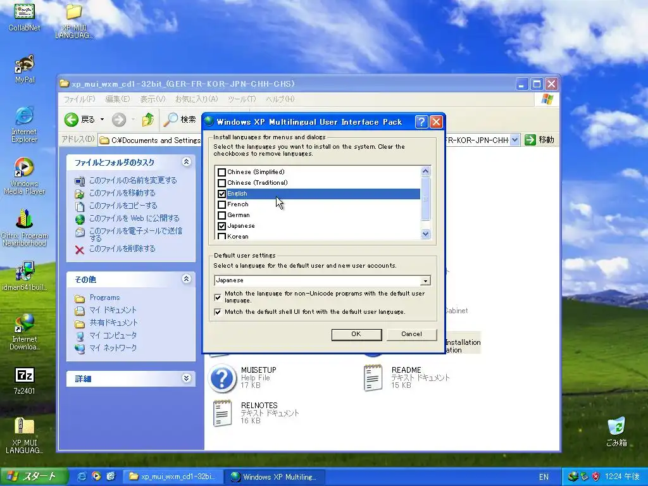Open the ツール(T) menu
This screenshot has height=486, width=648.
242,99
